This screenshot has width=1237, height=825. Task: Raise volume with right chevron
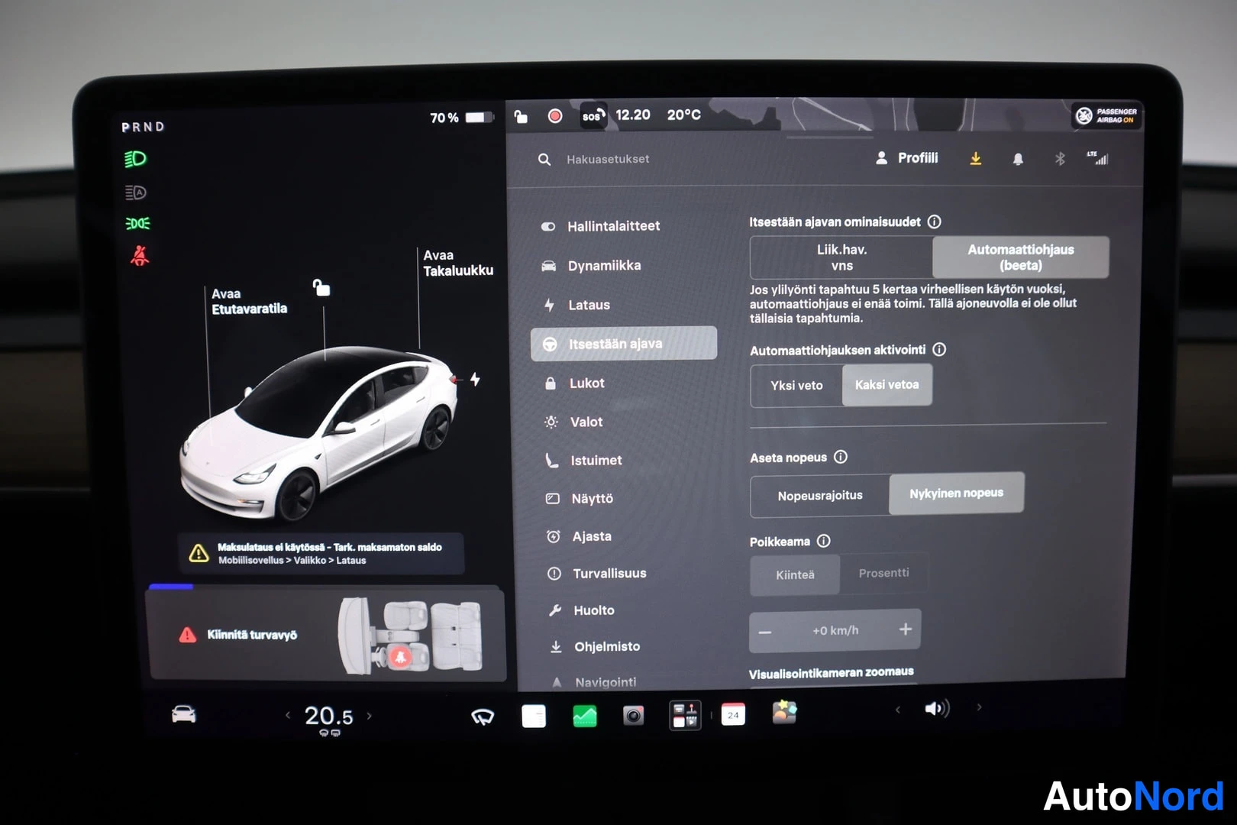979,707
